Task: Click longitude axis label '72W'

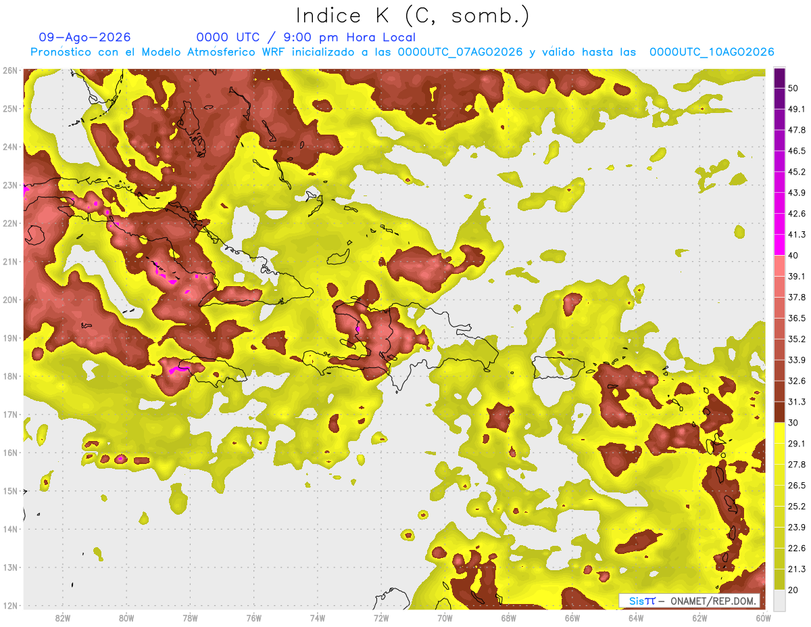Action: 381,618
